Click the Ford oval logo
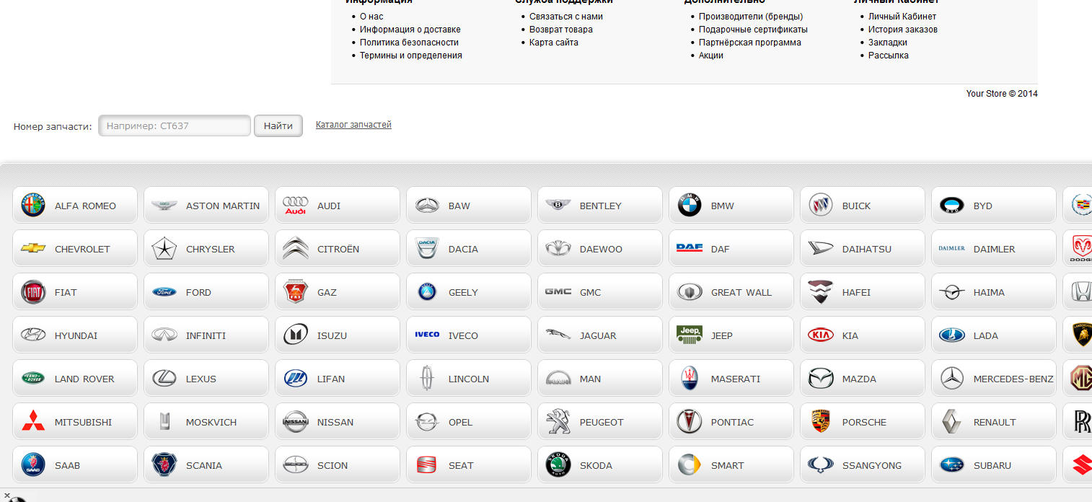1092x502 pixels. point(164,292)
